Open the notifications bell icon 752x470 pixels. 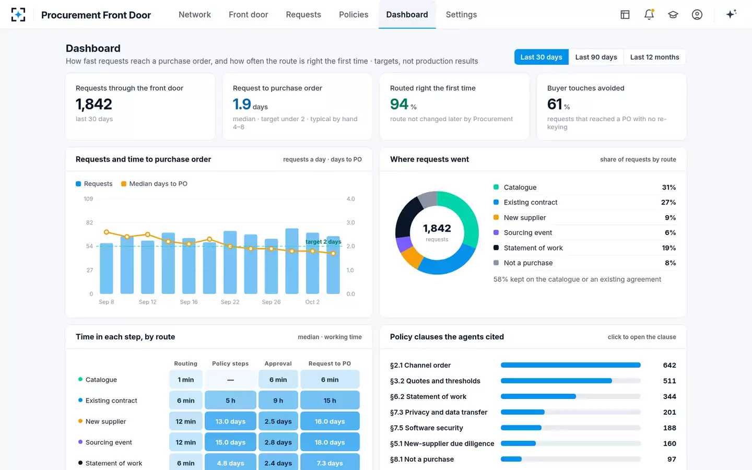coord(649,15)
